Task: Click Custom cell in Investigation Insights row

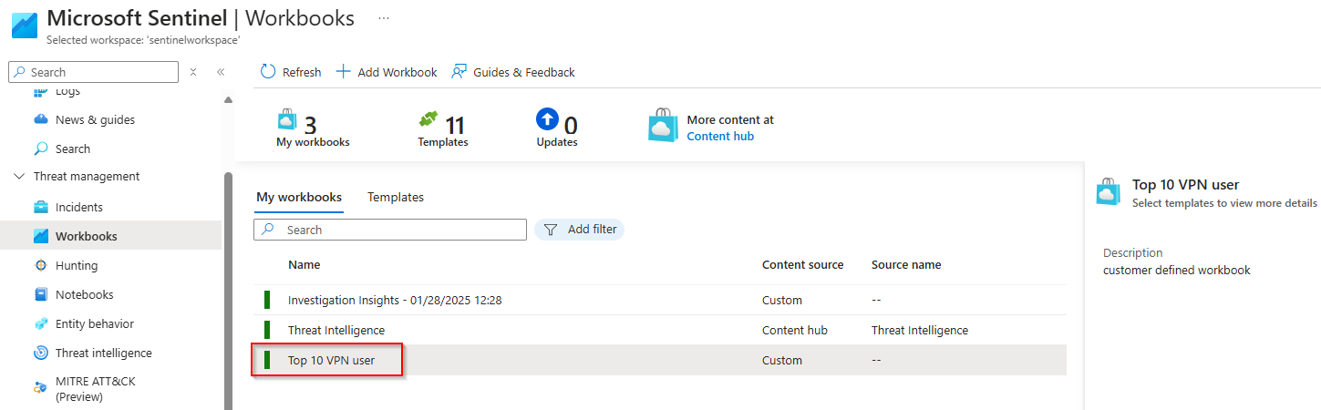Action: click(782, 300)
